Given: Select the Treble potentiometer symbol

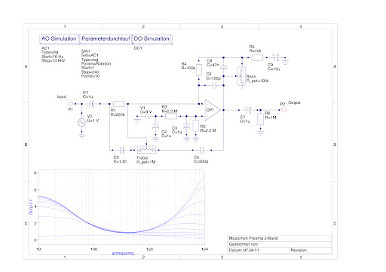Looking at the screenshot, I should pyautogui.click(x=146, y=150).
